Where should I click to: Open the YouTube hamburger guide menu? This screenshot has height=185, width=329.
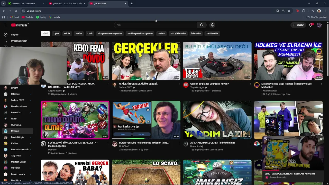[x=5, y=25]
